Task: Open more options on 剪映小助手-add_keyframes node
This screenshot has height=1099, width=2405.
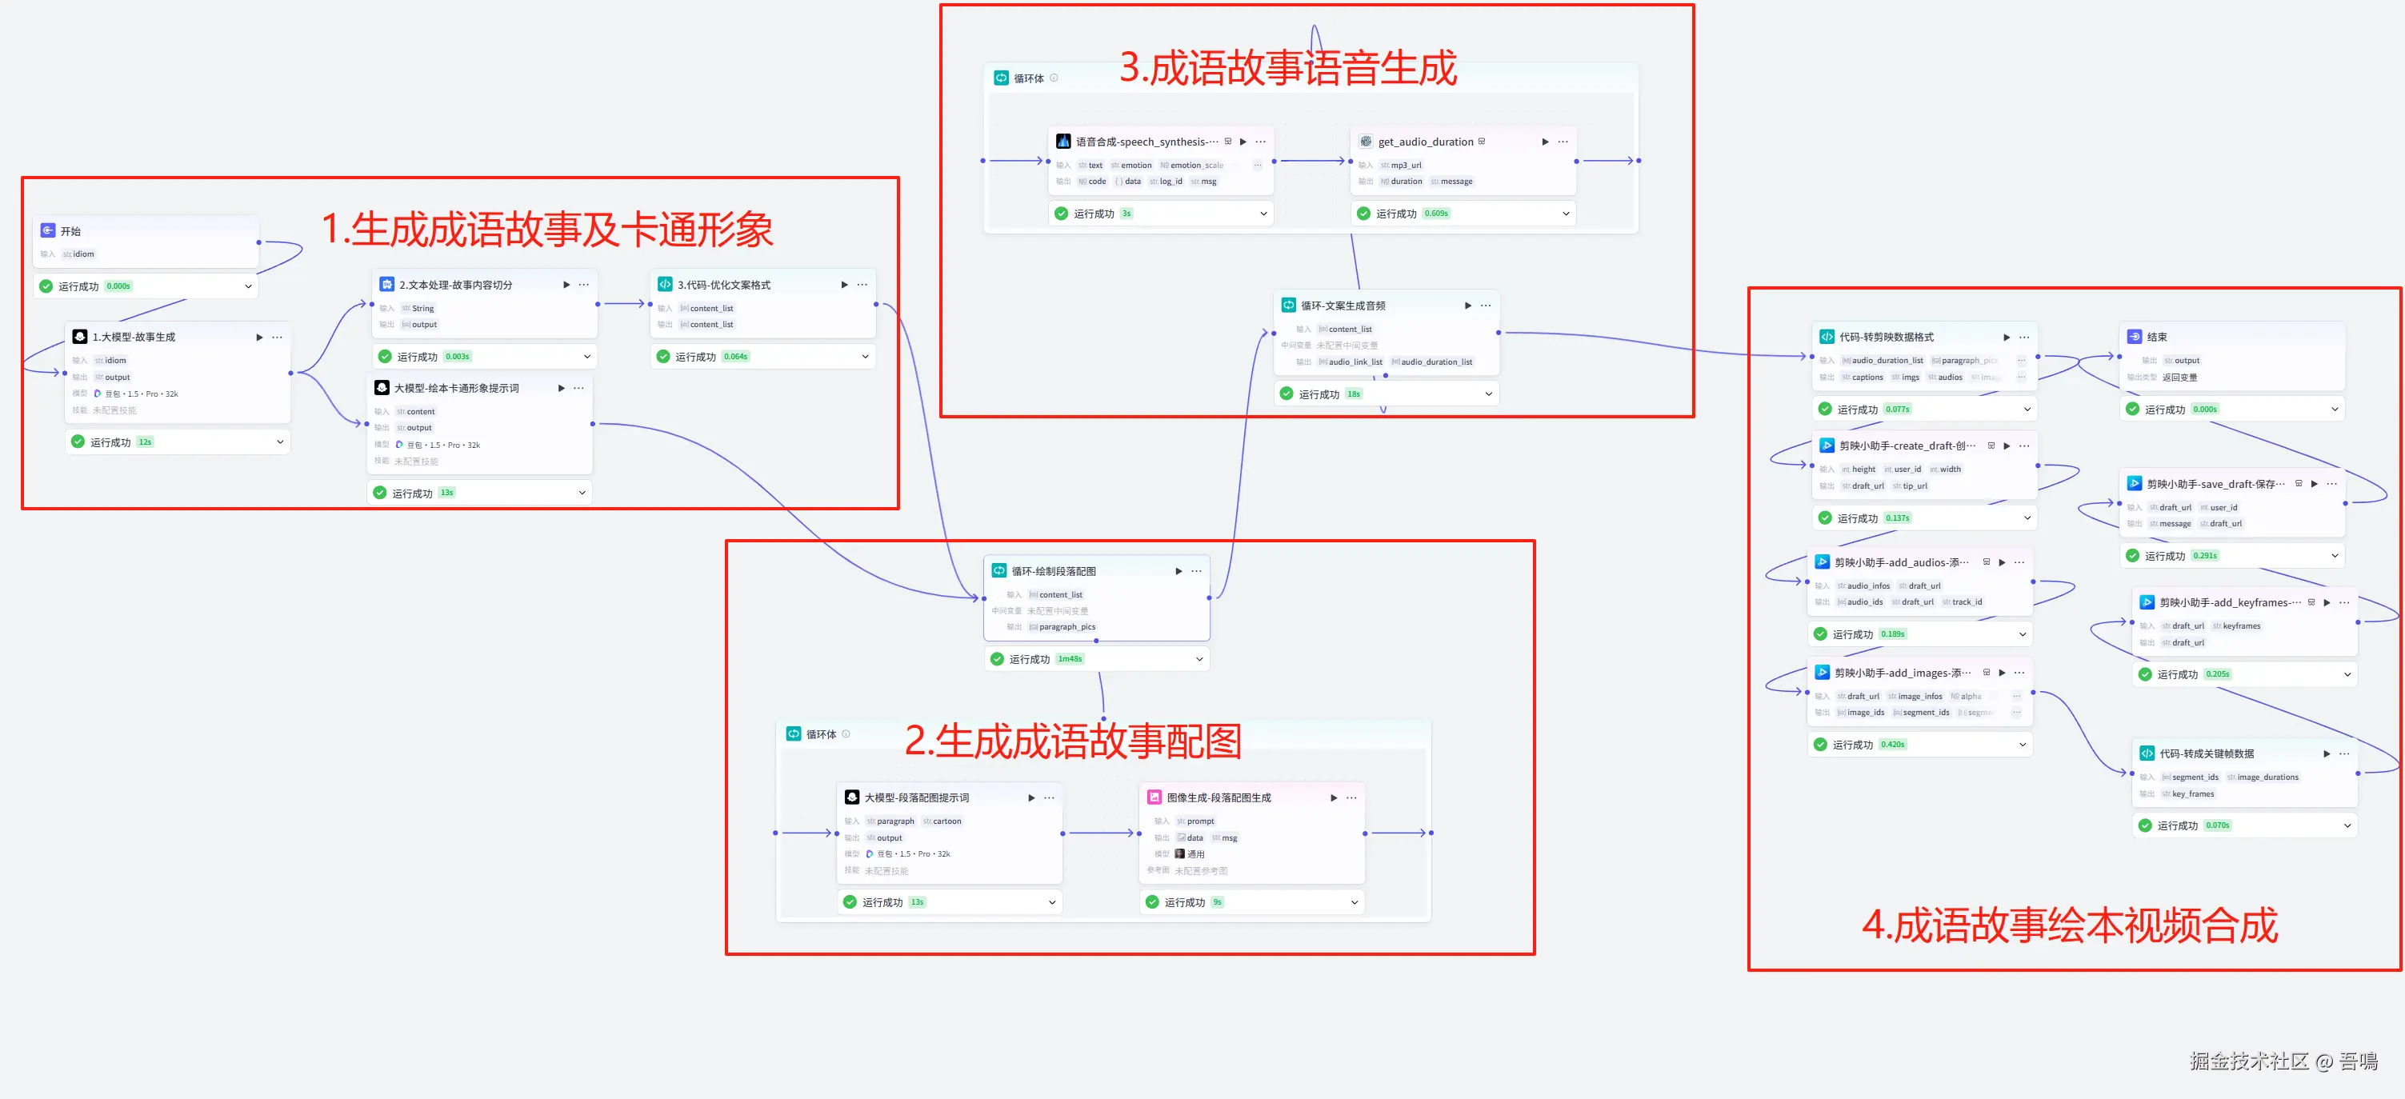Action: (2344, 602)
